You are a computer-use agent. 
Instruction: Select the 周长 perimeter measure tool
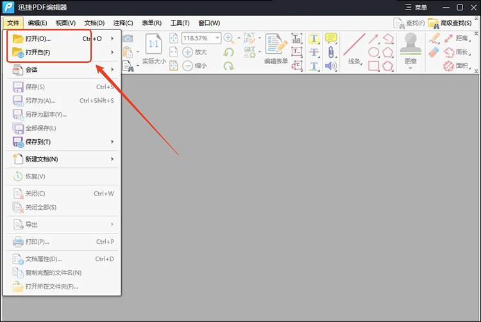click(x=457, y=52)
